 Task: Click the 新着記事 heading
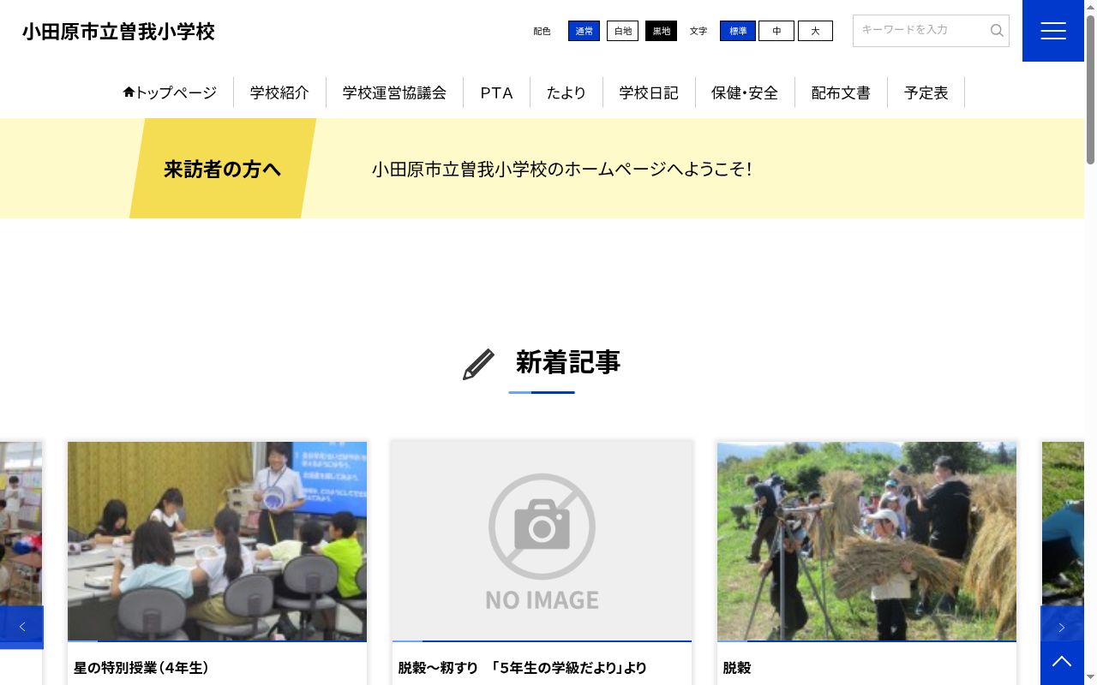tap(568, 362)
